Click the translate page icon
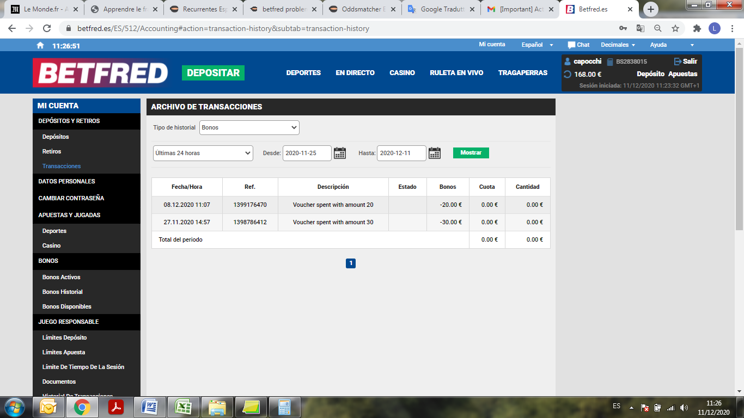Image resolution: width=744 pixels, height=418 pixels. pos(641,28)
